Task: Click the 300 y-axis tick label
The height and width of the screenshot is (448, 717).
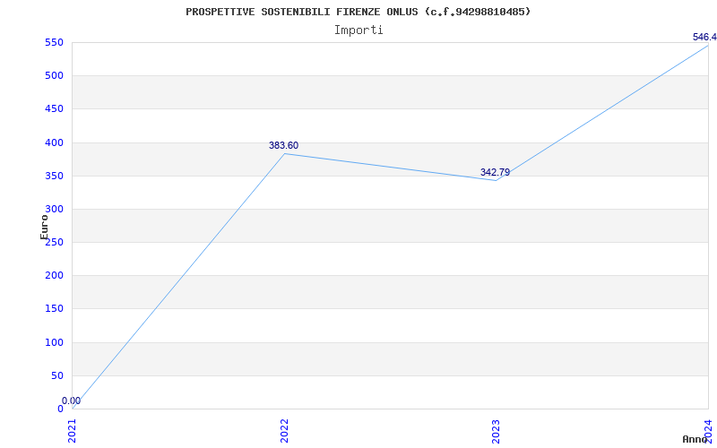Action: (54, 209)
